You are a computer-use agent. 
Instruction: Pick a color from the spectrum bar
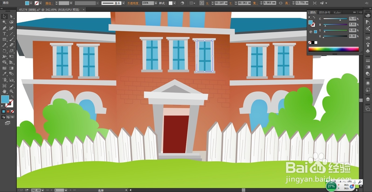[x=333, y=49]
